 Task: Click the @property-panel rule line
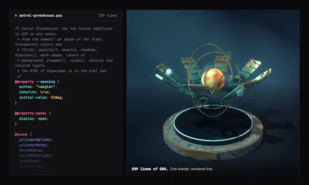click(x=33, y=113)
